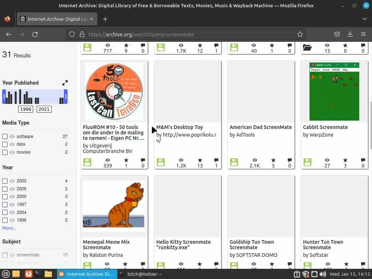This screenshot has width=372, height=279.
Task: Click the address bar URL
Action: pos(141,35)
